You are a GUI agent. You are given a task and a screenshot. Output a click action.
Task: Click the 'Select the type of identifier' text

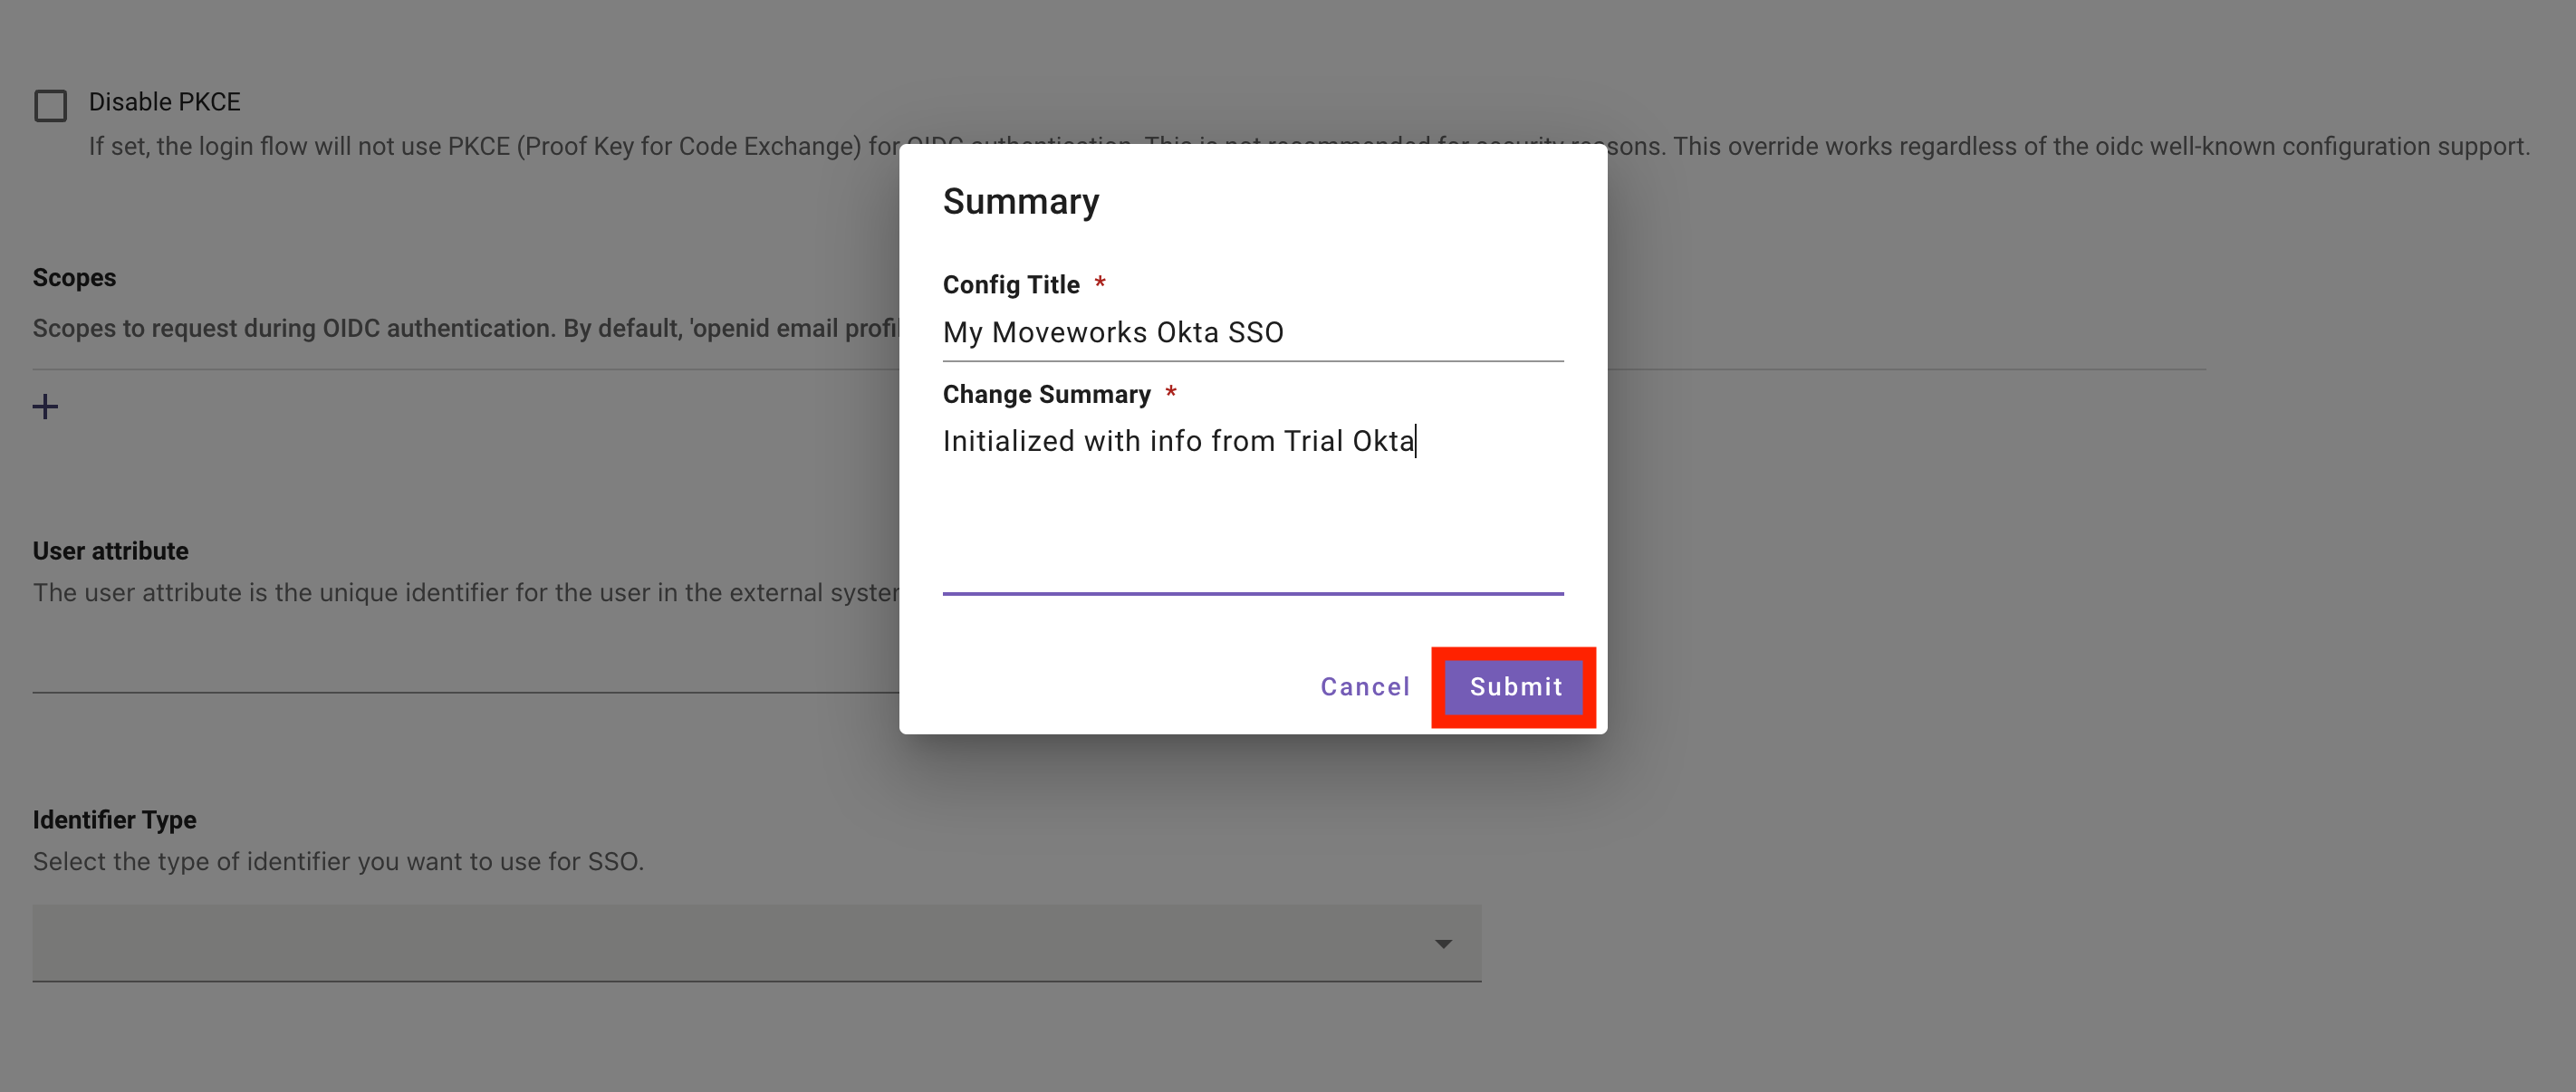[x=338, y=862]
